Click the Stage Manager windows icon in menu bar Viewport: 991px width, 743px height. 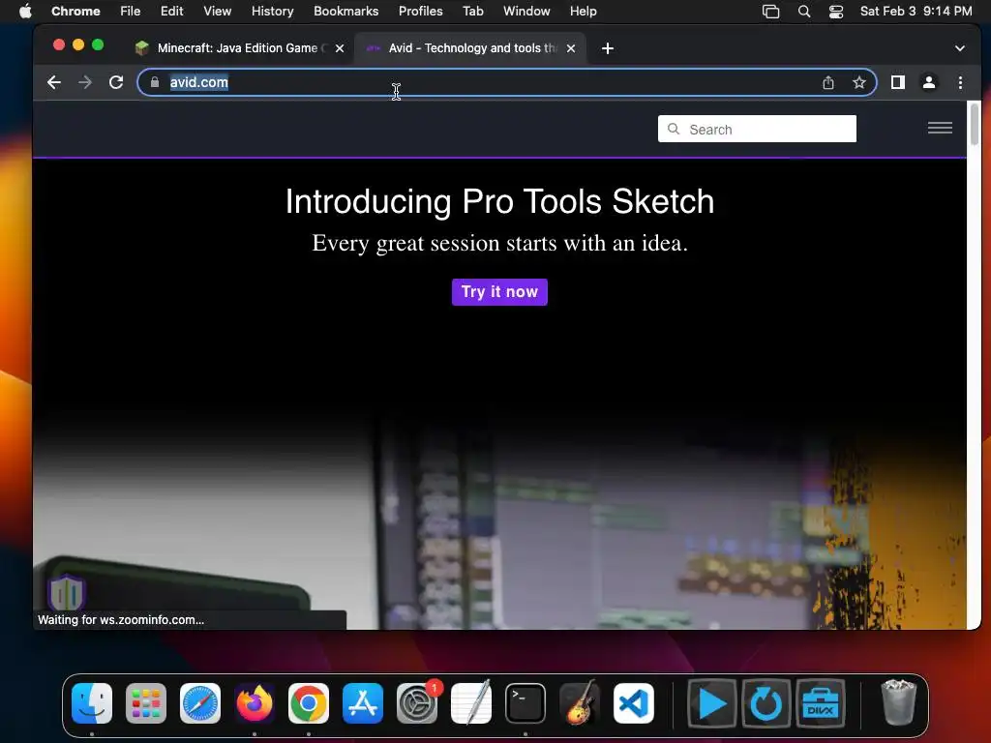(x=770, y=12)
